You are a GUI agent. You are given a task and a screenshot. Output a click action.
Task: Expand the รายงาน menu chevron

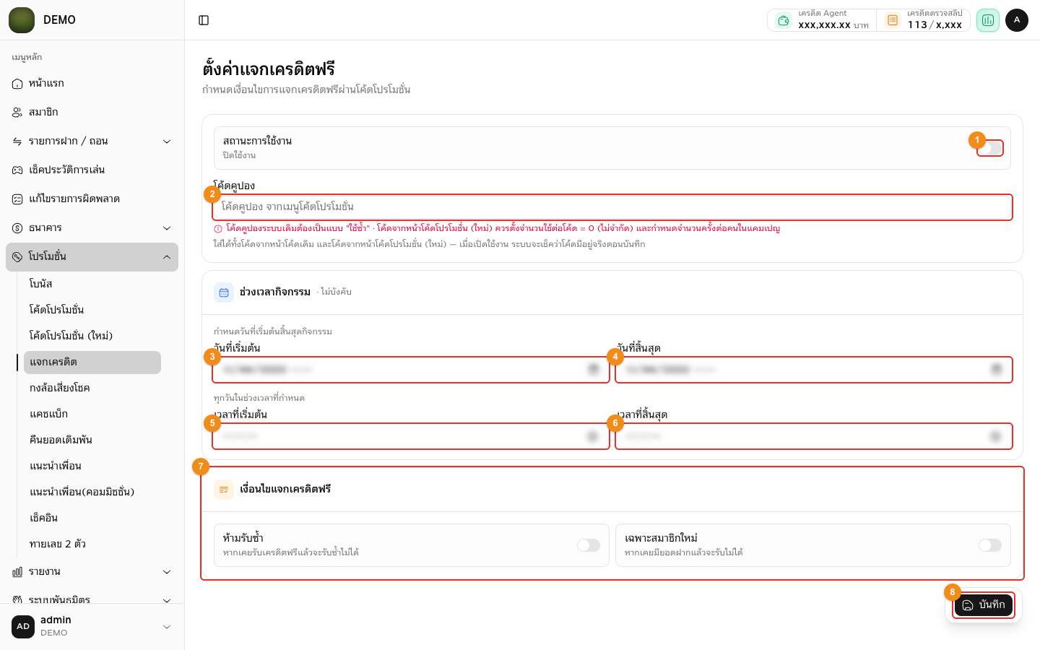167,572
